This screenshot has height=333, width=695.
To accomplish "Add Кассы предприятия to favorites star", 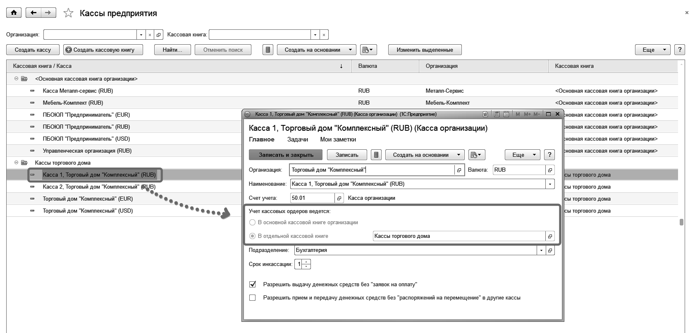I will point(68,13).
